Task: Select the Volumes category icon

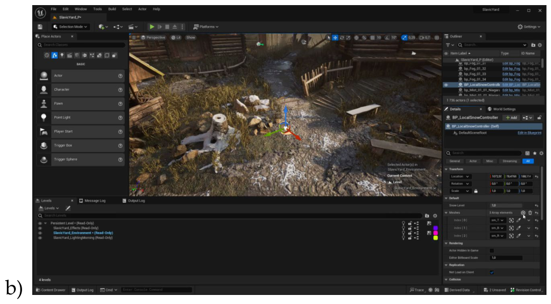Action: pyautogui.click(x=107, y=55)
